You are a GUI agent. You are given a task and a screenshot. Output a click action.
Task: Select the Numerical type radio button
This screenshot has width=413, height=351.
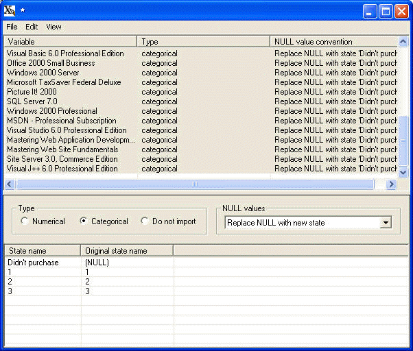(25, 221)
